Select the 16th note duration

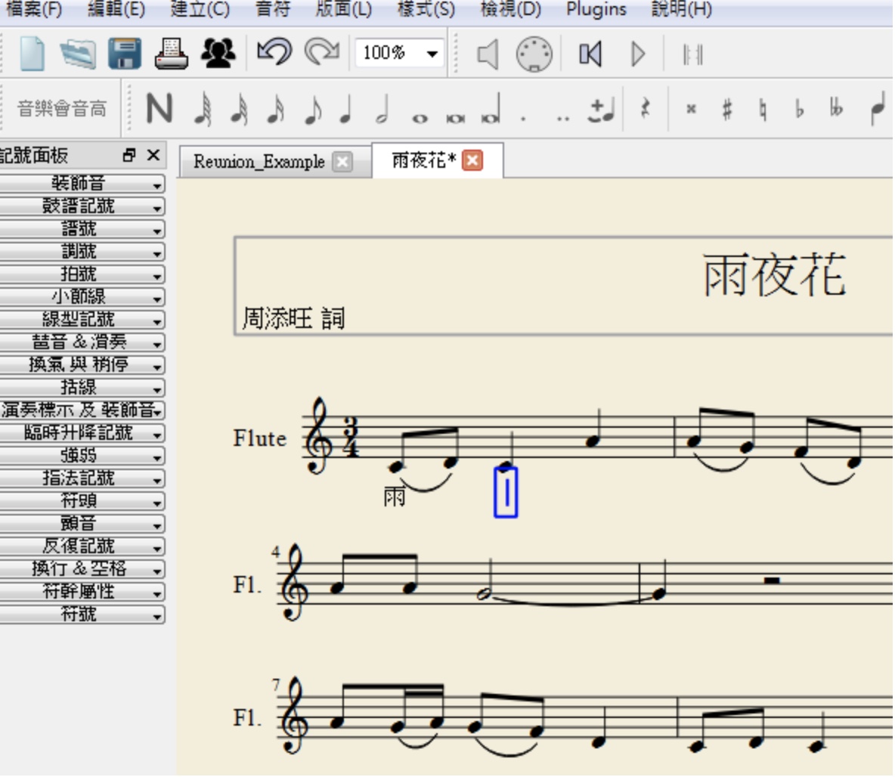(276, 109)
